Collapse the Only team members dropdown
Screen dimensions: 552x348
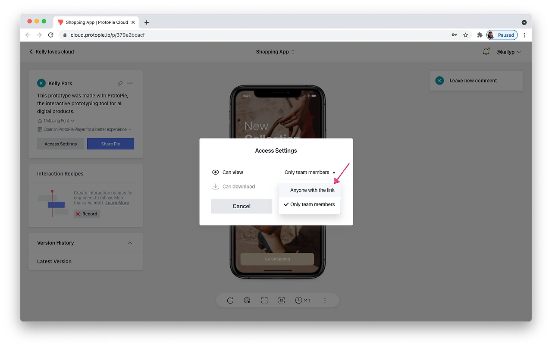pyautogui.click(x=310, y=172)
